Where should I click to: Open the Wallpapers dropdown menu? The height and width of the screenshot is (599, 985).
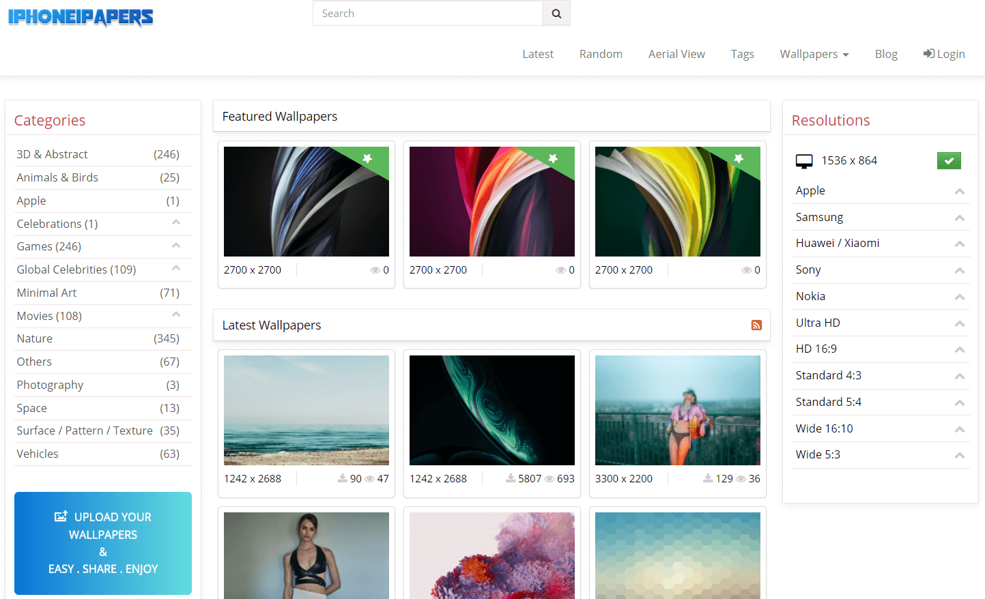814,54
